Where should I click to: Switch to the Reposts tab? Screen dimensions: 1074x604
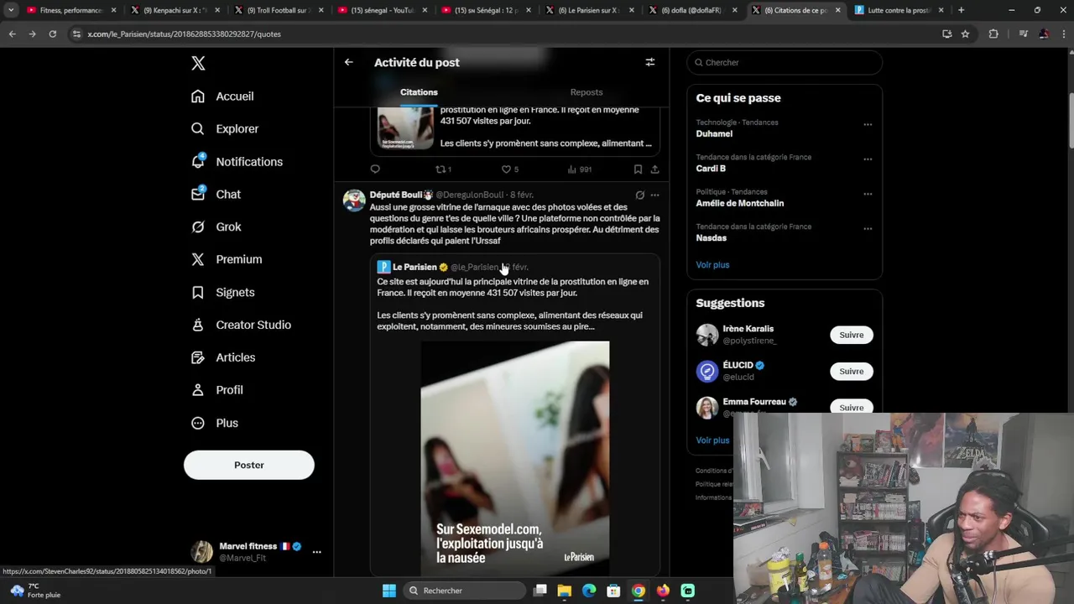(587, 92)
